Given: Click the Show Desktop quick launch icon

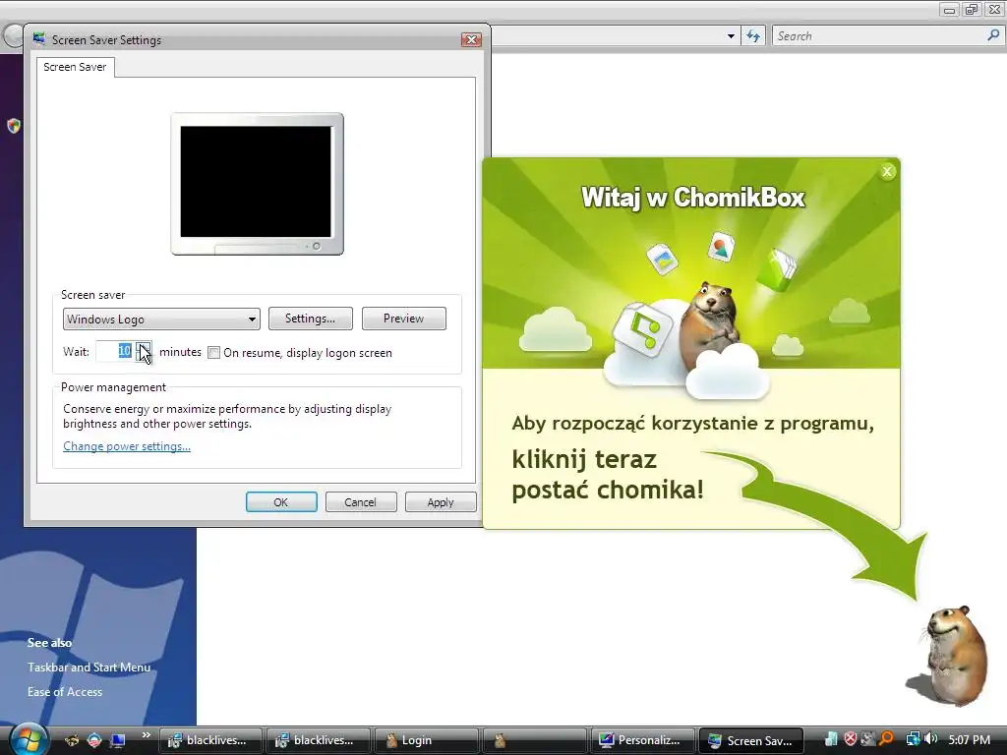Looking at the screenshot, I should pyautogui.click(x=117, y=740).
